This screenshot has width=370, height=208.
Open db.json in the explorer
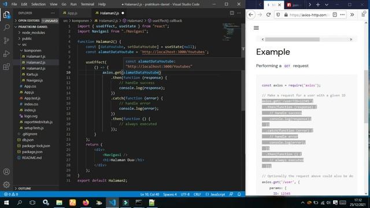tap(28, 140)
